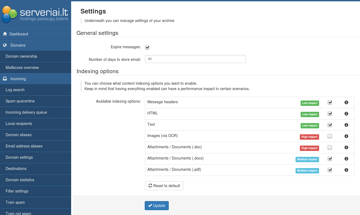
Task: Click the Update button
Action: pos(157,206)
